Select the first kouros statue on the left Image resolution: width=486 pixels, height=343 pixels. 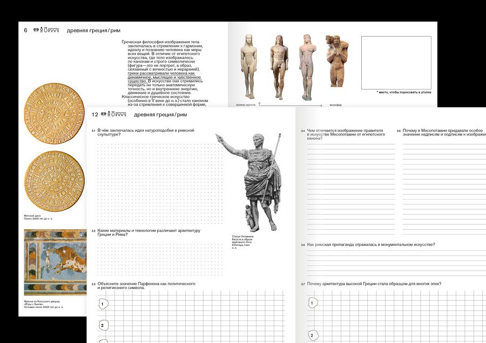click(x=248, y=66)
